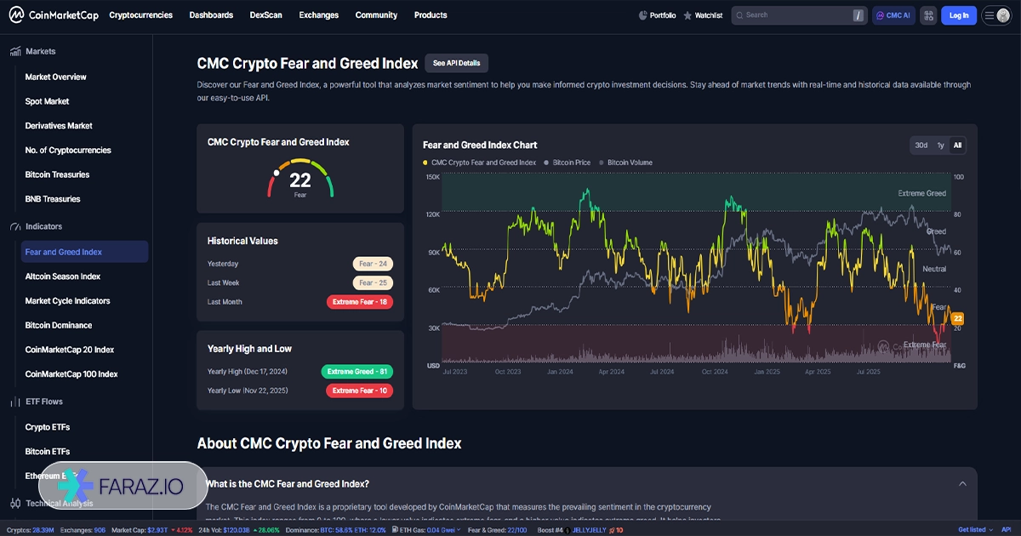
Task: Open the Watchlist star icon link
Action: pos(687,15)
